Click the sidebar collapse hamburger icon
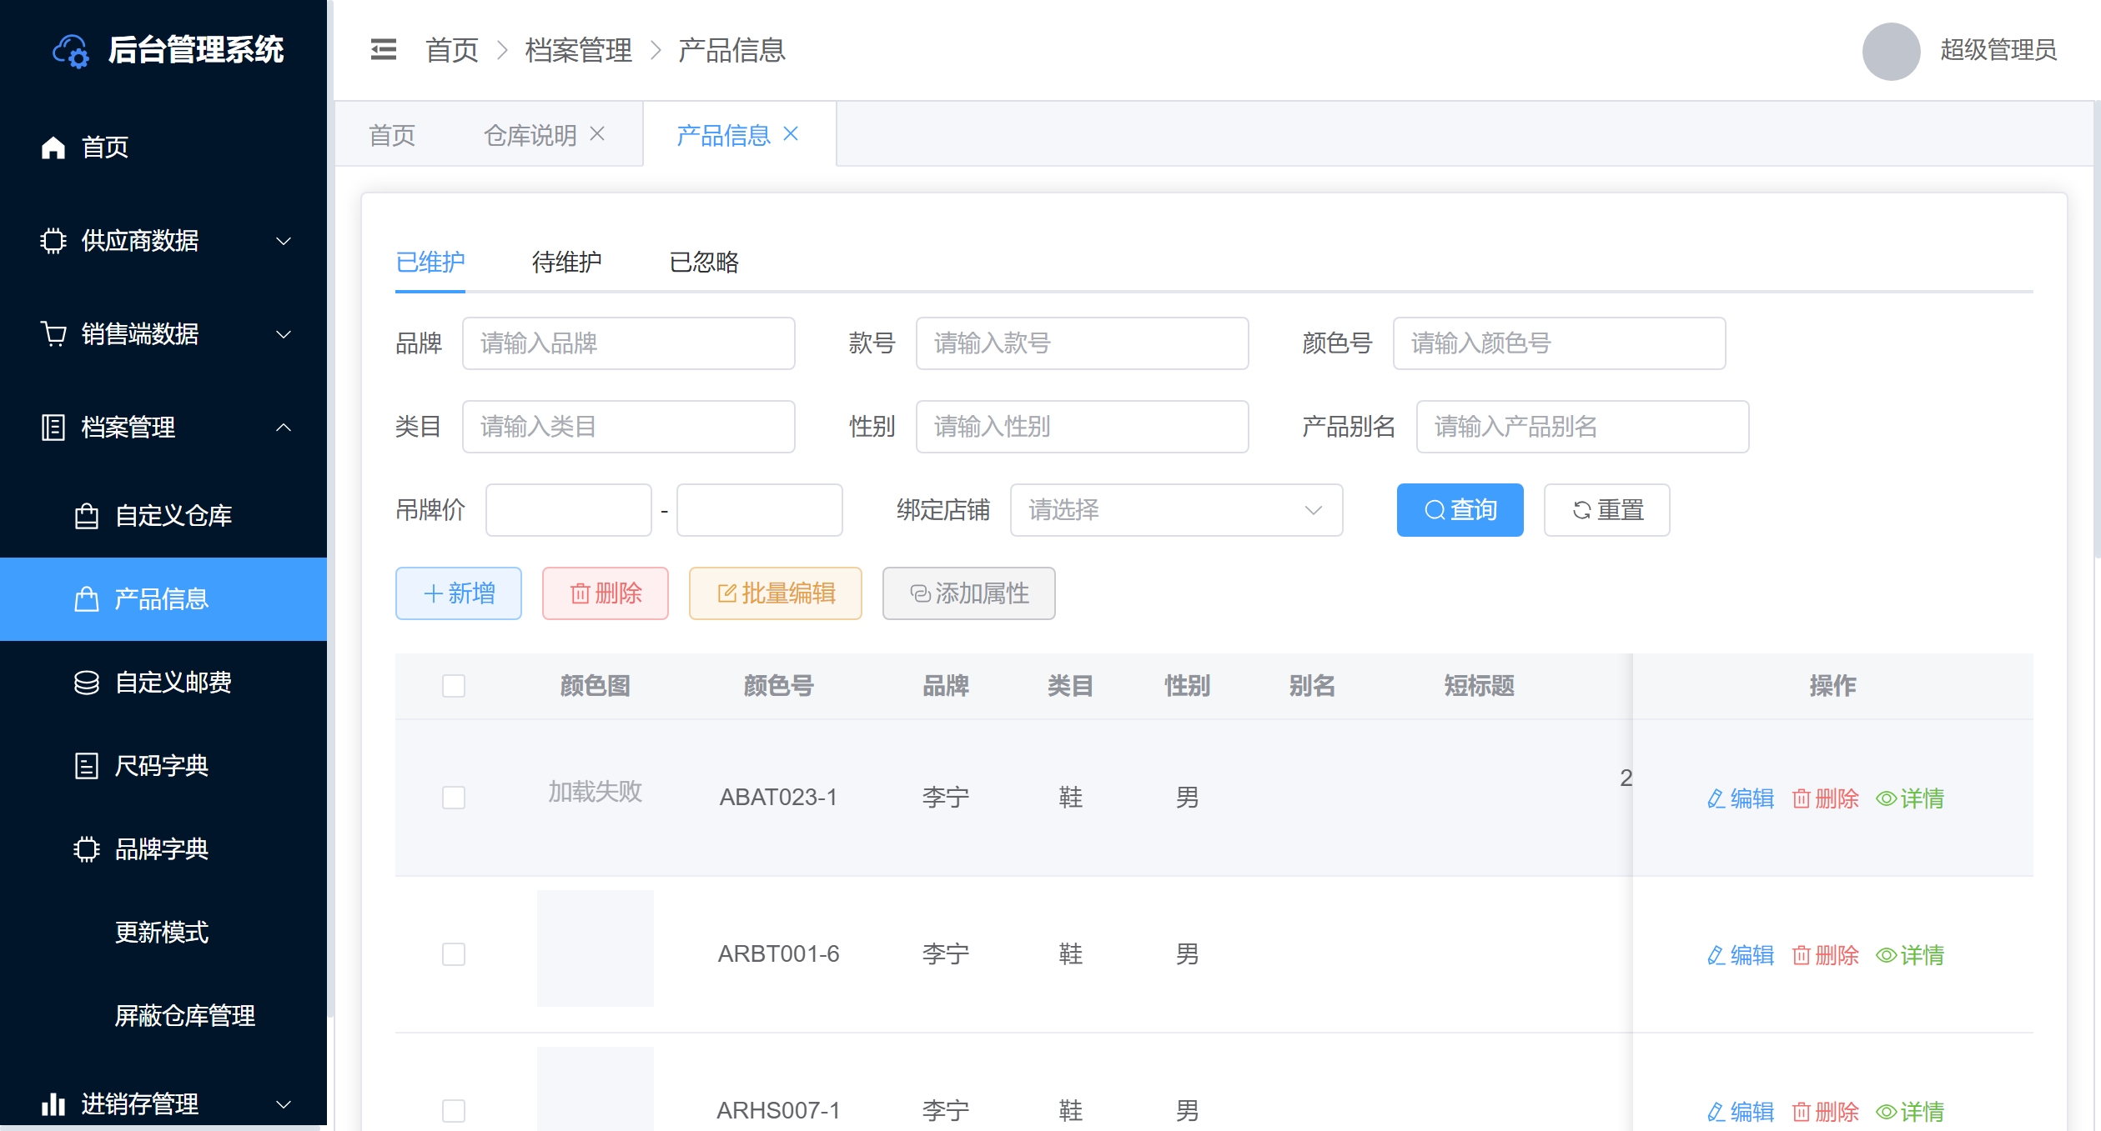2101x1131 pixels. tap(384, 50)
